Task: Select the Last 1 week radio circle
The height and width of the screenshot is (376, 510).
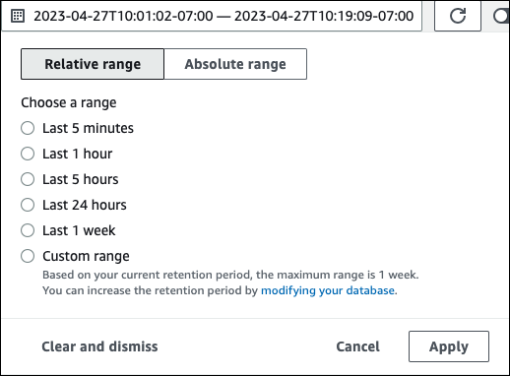Action: pos(28,230)
